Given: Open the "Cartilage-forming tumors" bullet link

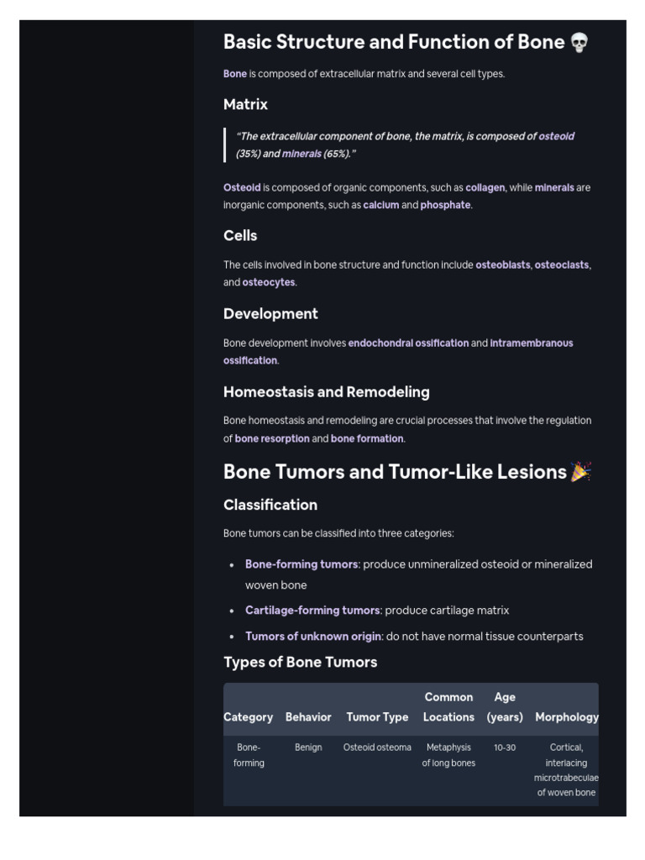Looking at the screenshot, I should tap(312, 611).
